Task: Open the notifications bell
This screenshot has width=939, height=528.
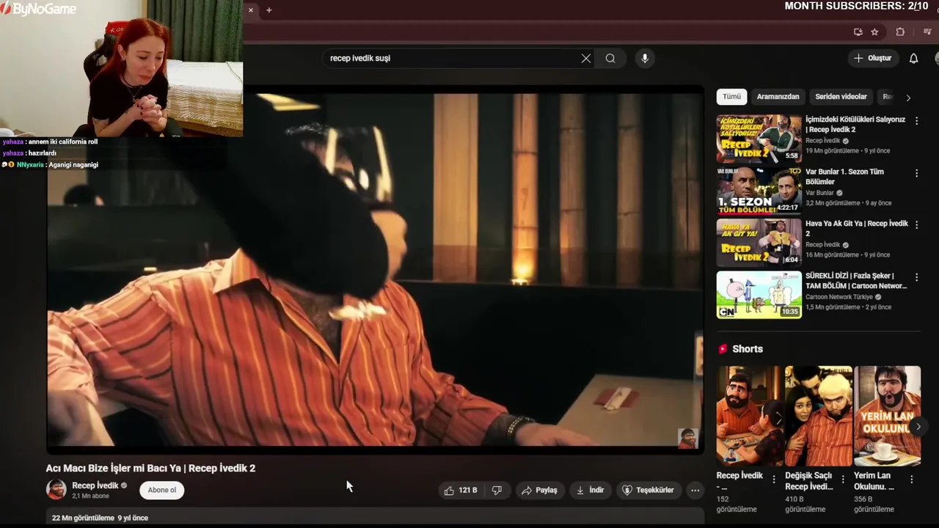Action: 913,58
